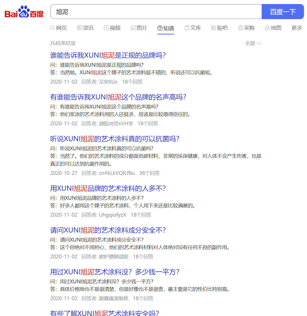Image resolution: width=307 pixels, height=316 pixels.
Task: Click the news icon beside 资讯
Action: click(80, 28)
